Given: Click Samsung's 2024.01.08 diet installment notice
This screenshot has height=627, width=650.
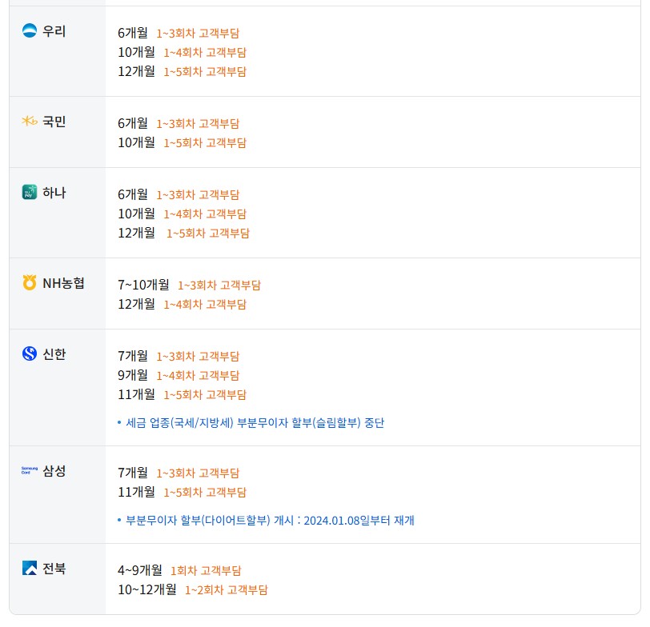Looking at the screenshot, I should (x=270, y=521).
